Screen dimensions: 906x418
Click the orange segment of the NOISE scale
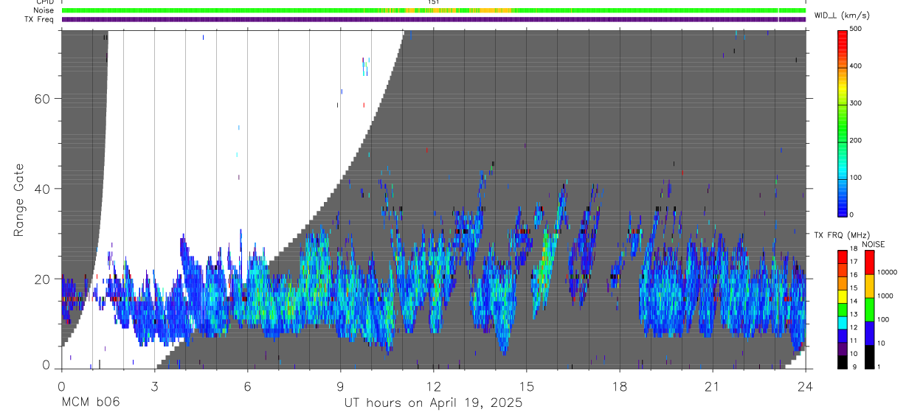pos(869,286)
